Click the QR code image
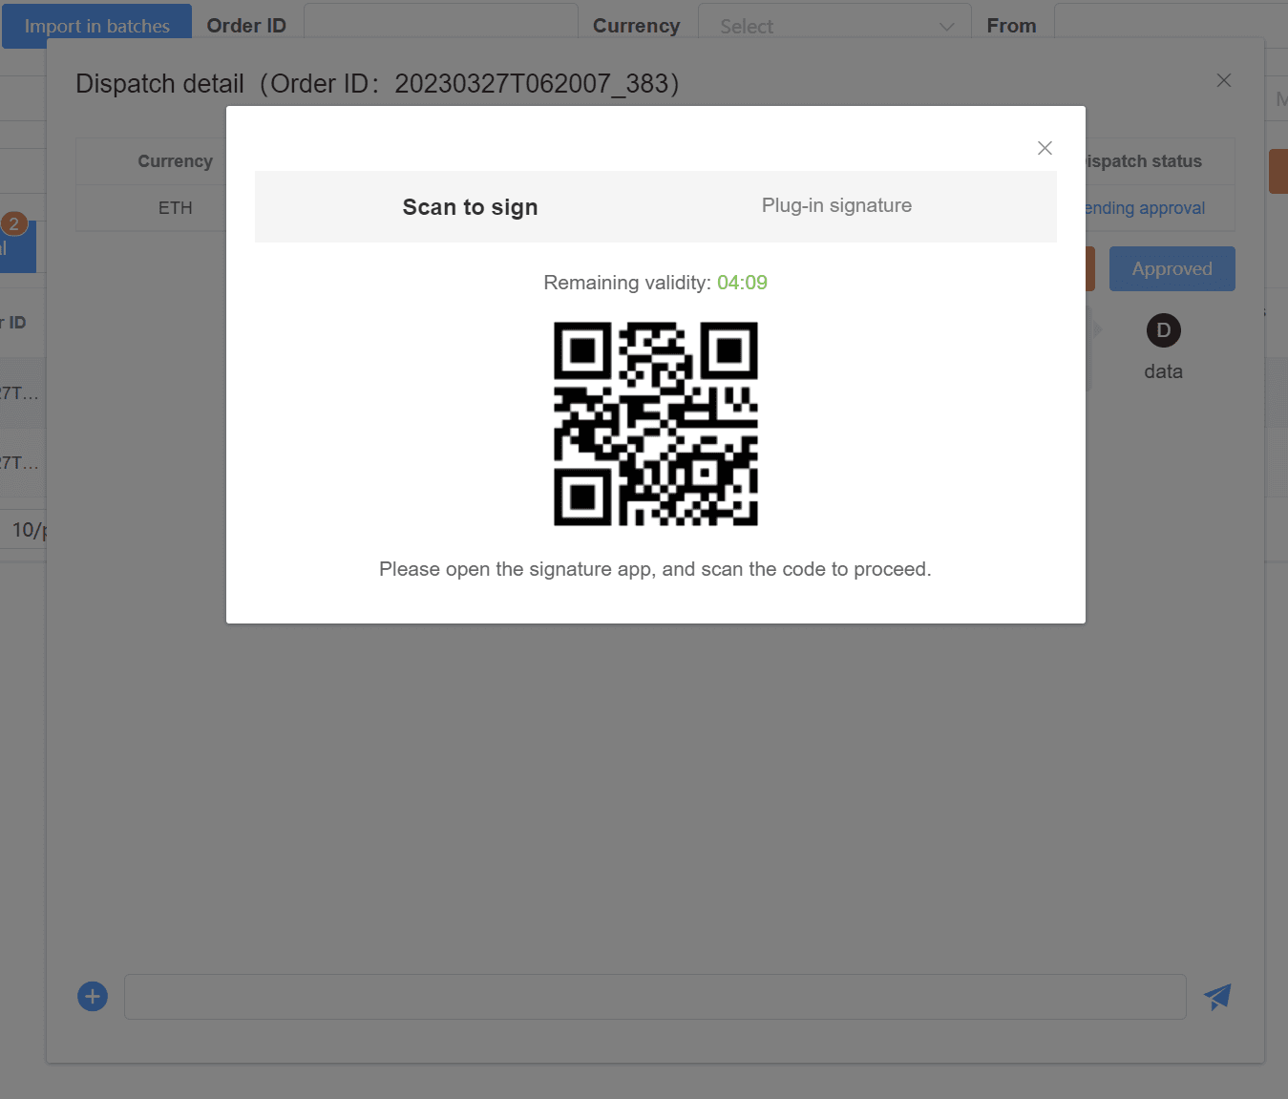1288x1099 pixels. pyautogui.click(x=655, y=424)
